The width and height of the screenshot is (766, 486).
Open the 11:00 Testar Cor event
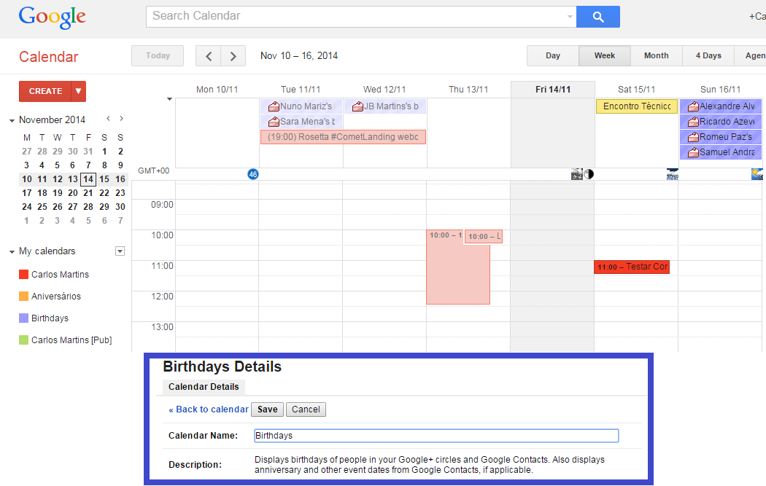click(x=632, y=267)
